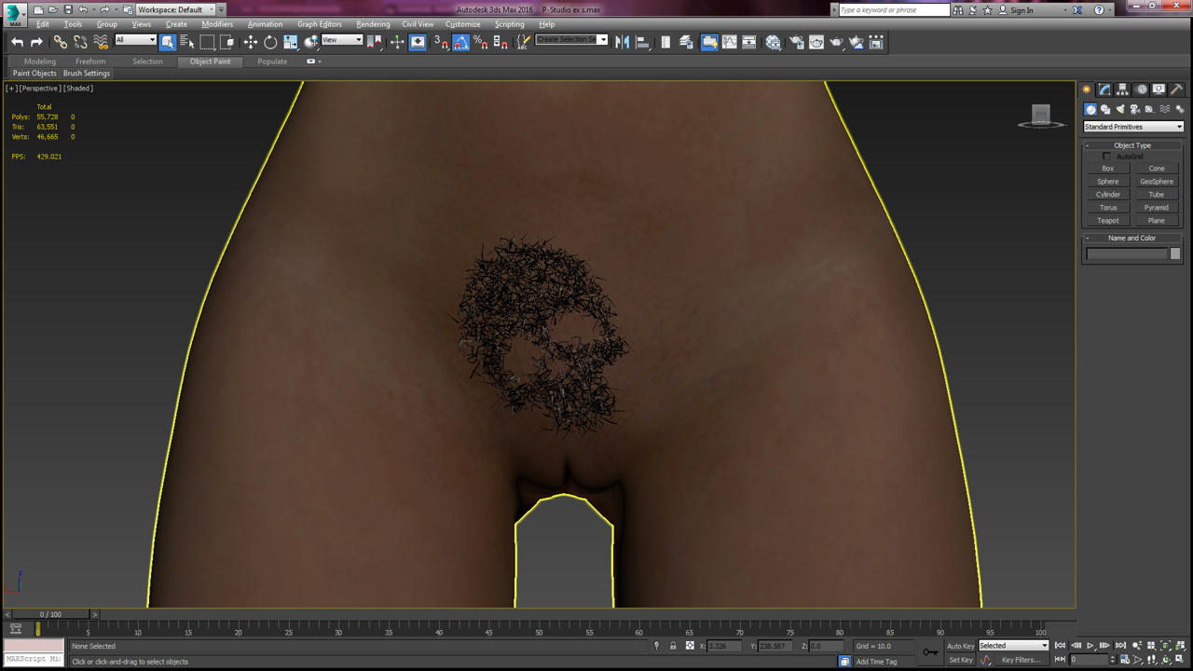The height and width of the screenshot is (671, 1193).
Task: Select the Helpers category icon
Action: 1149,109
